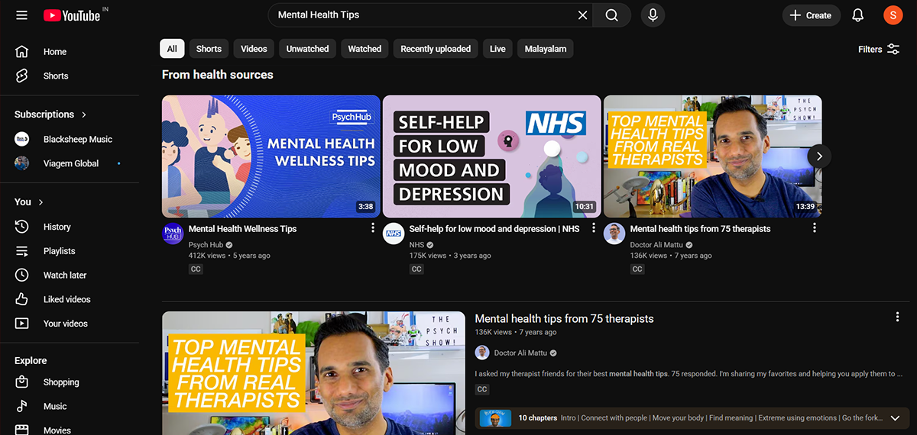Play the large therapists video thumbnail
The height and width of the screenshot is (435, 917).
pos(313,373)
